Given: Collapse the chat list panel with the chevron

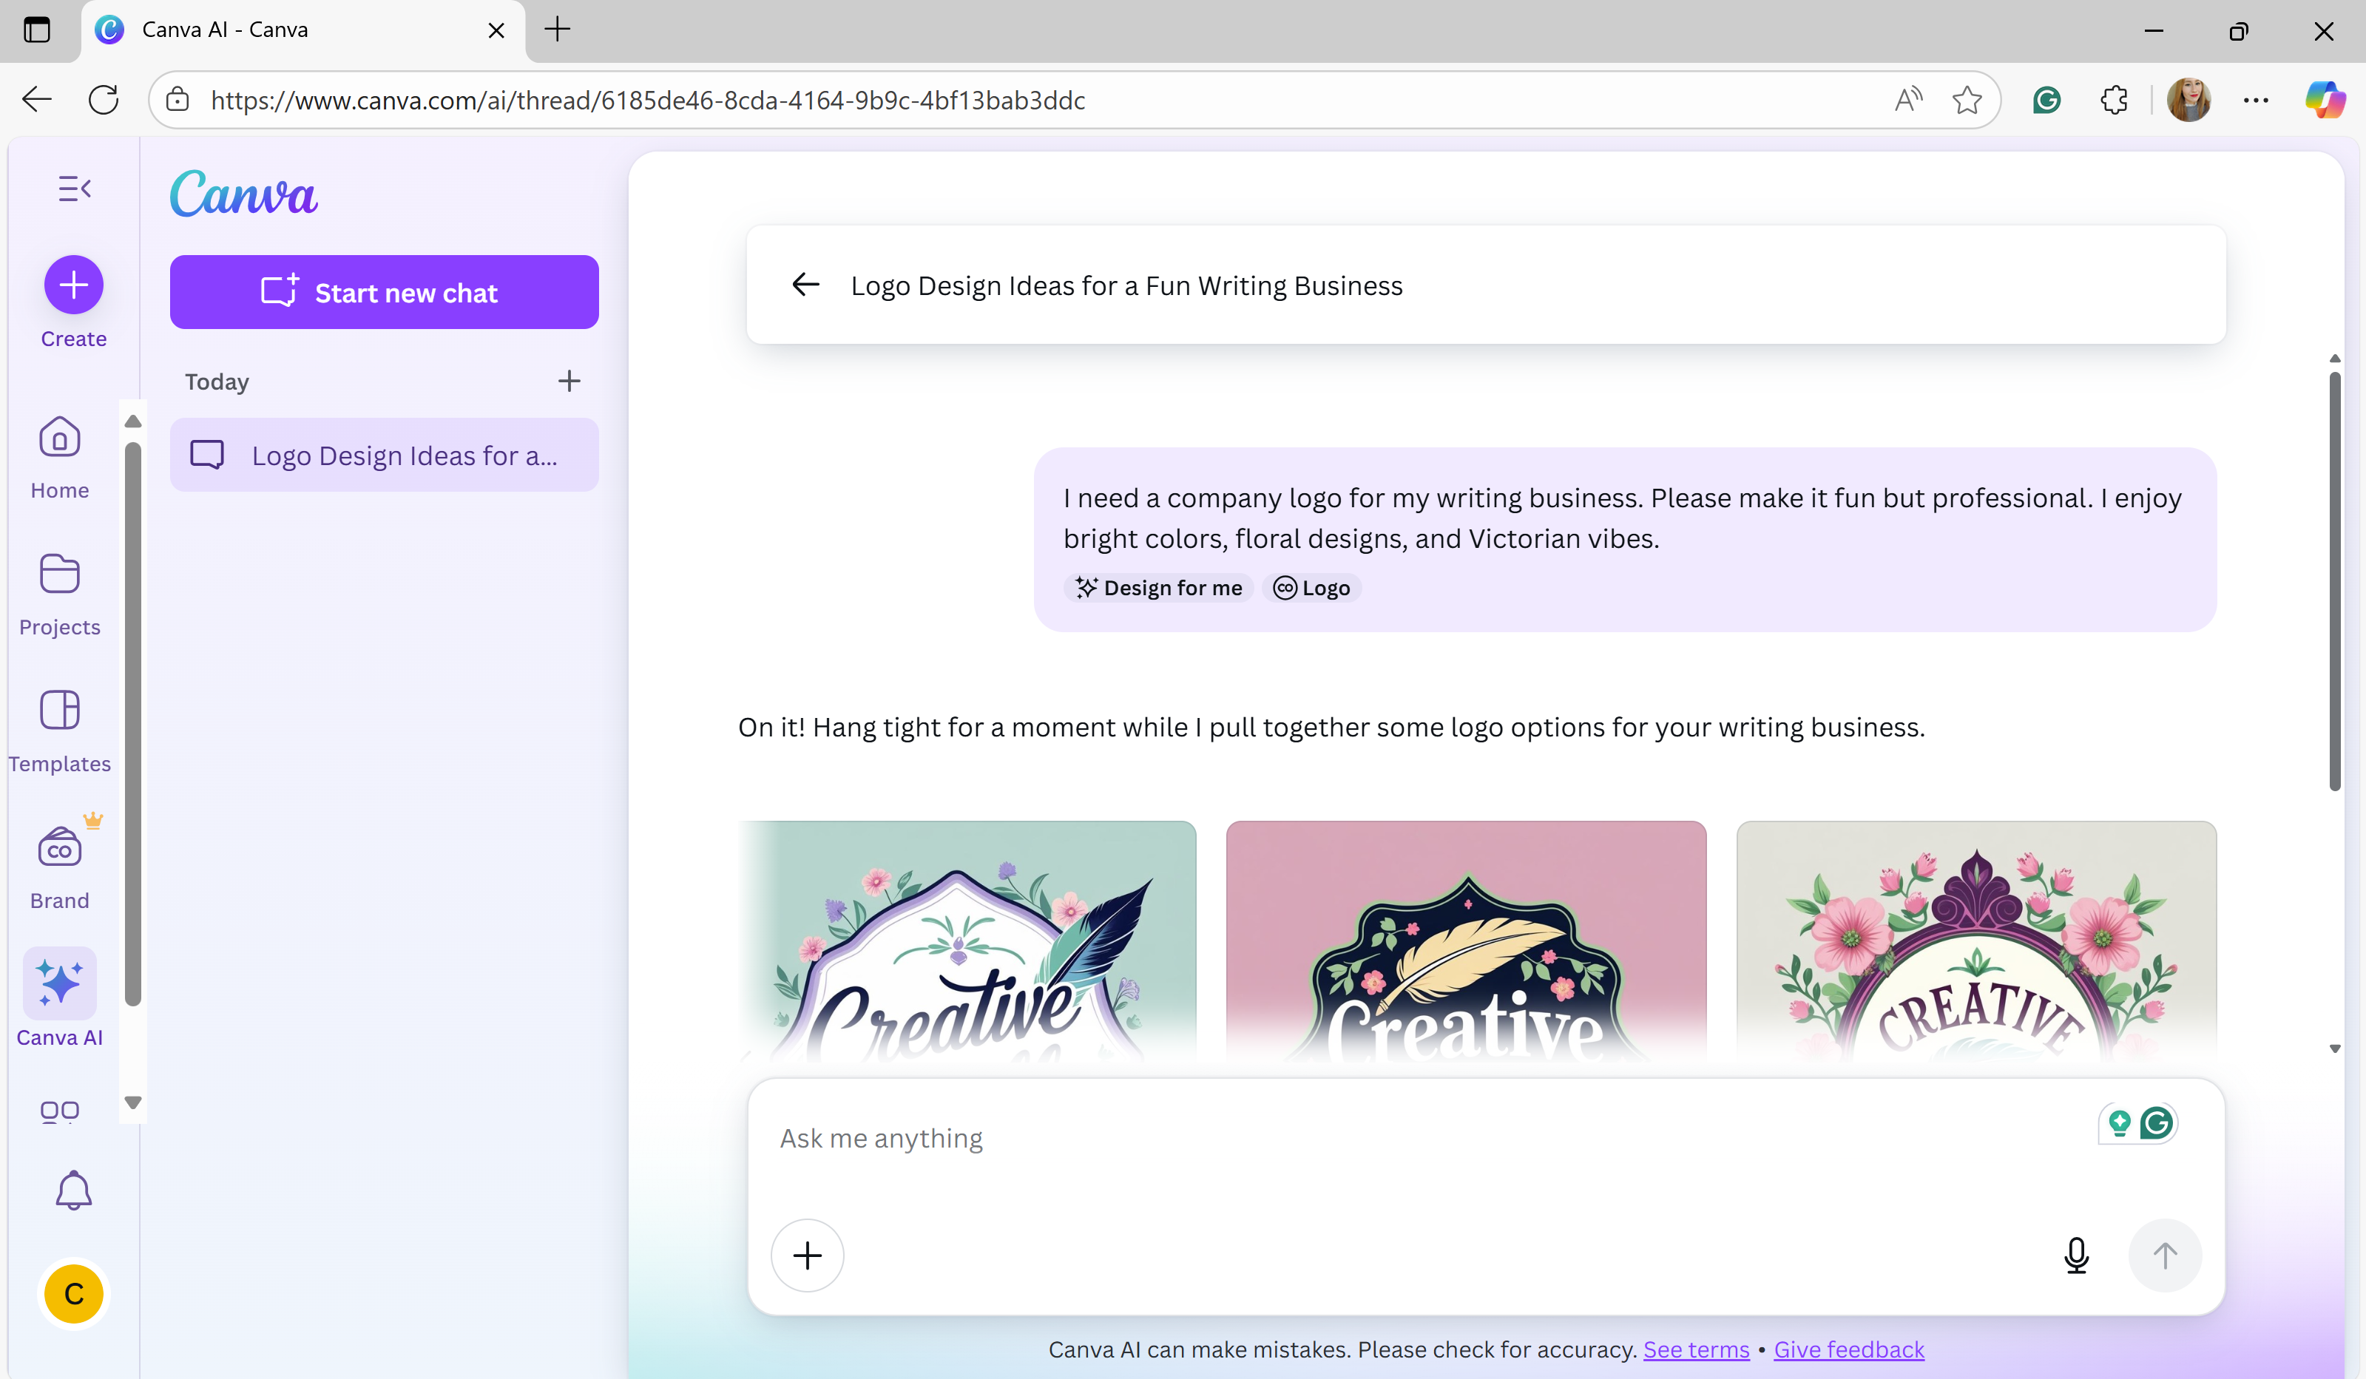Looking at the screenshot, I should click(x=74, y=189).
